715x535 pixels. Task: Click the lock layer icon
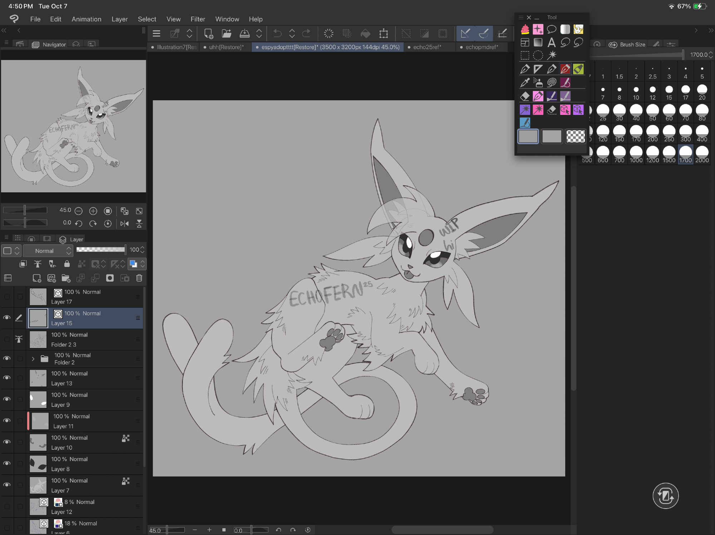(x=67, y=264)
